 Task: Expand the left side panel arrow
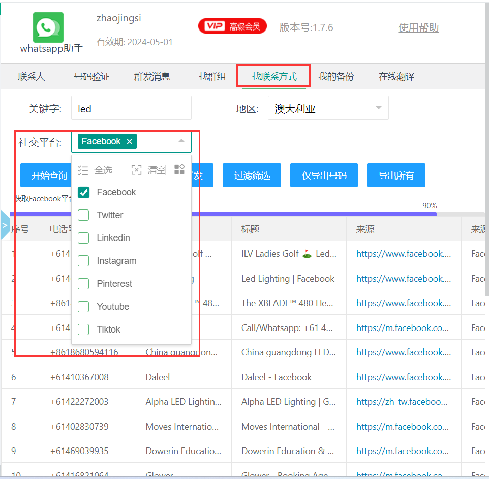click(x=5, y=225)
